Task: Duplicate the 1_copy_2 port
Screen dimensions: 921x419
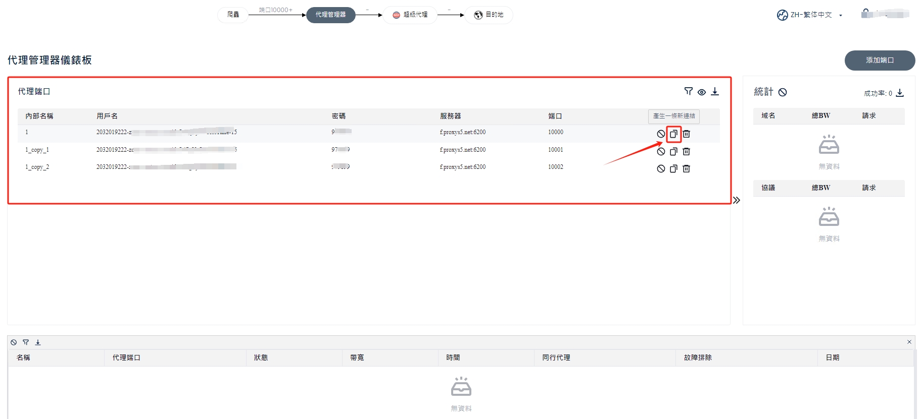Action: tap(673, 169)
